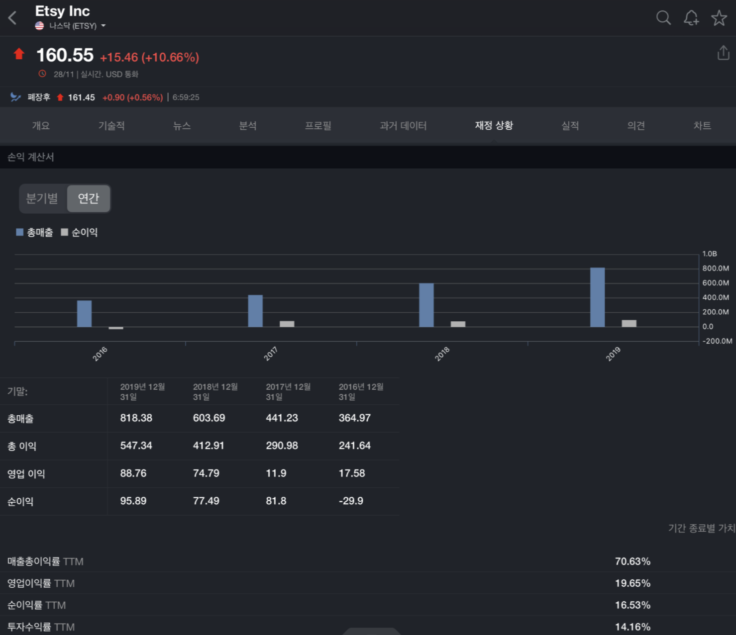736x635 pixels.
Task: Open the 프로필 tab
Action: point(318,126)
